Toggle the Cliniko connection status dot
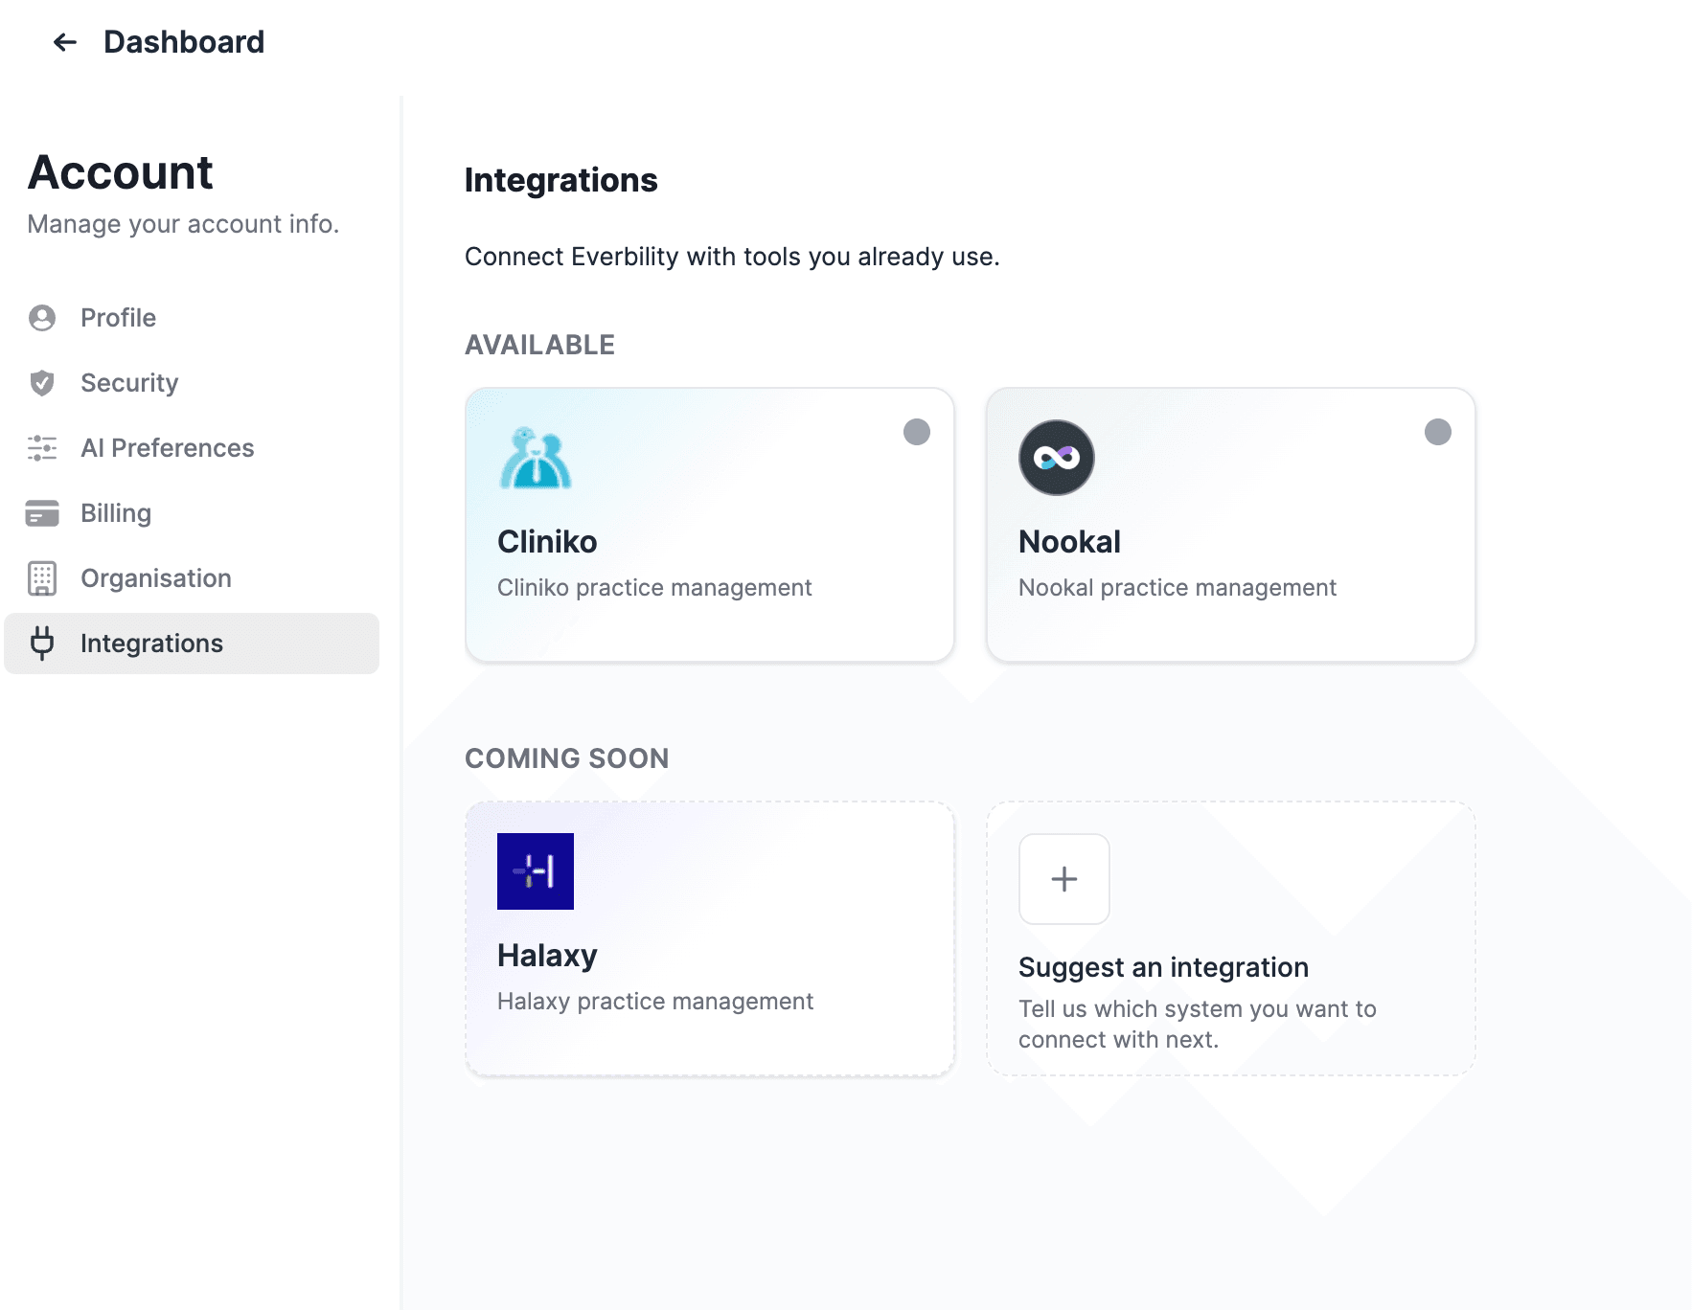The width and height of the screenshot is (1692, 1310). click(917, 432)
